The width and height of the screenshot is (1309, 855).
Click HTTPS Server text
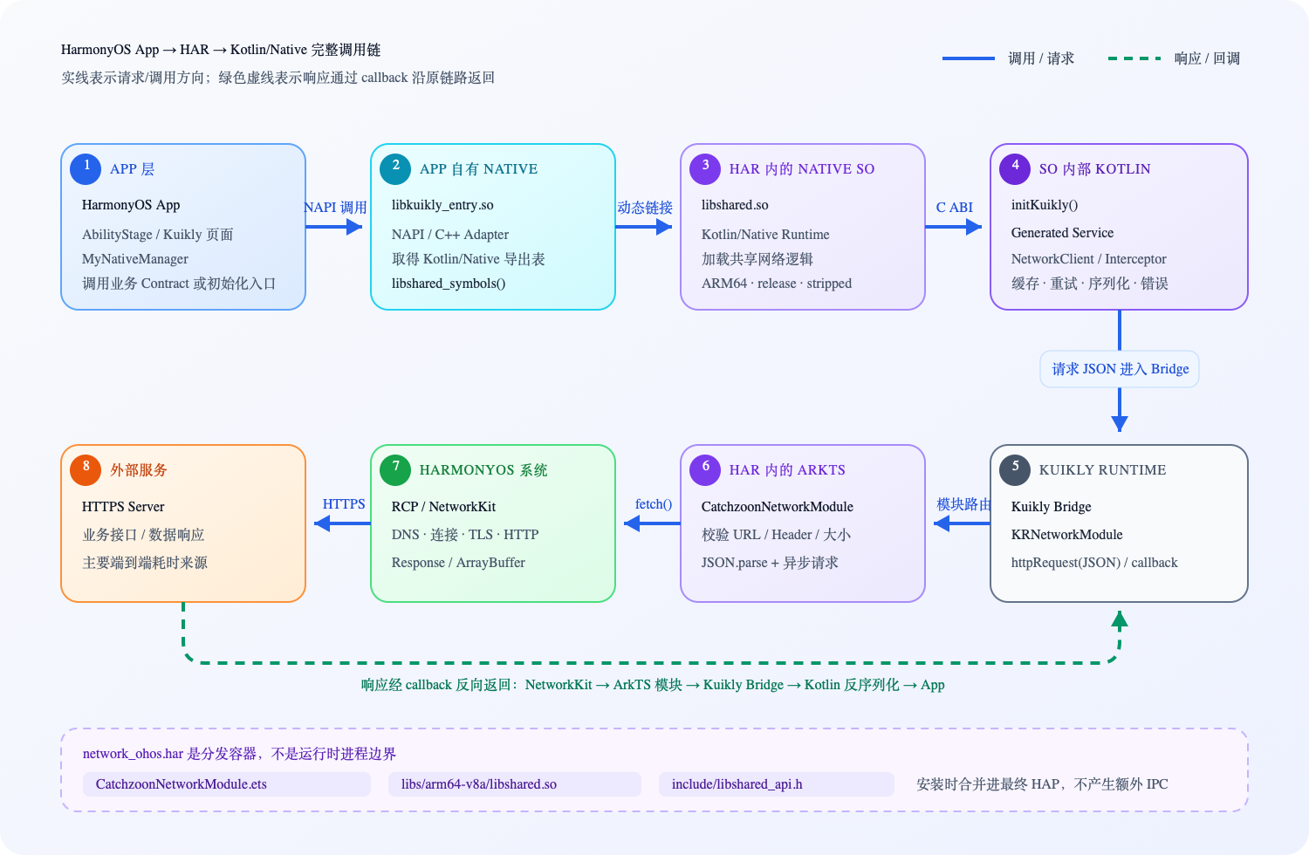point(123,507)
